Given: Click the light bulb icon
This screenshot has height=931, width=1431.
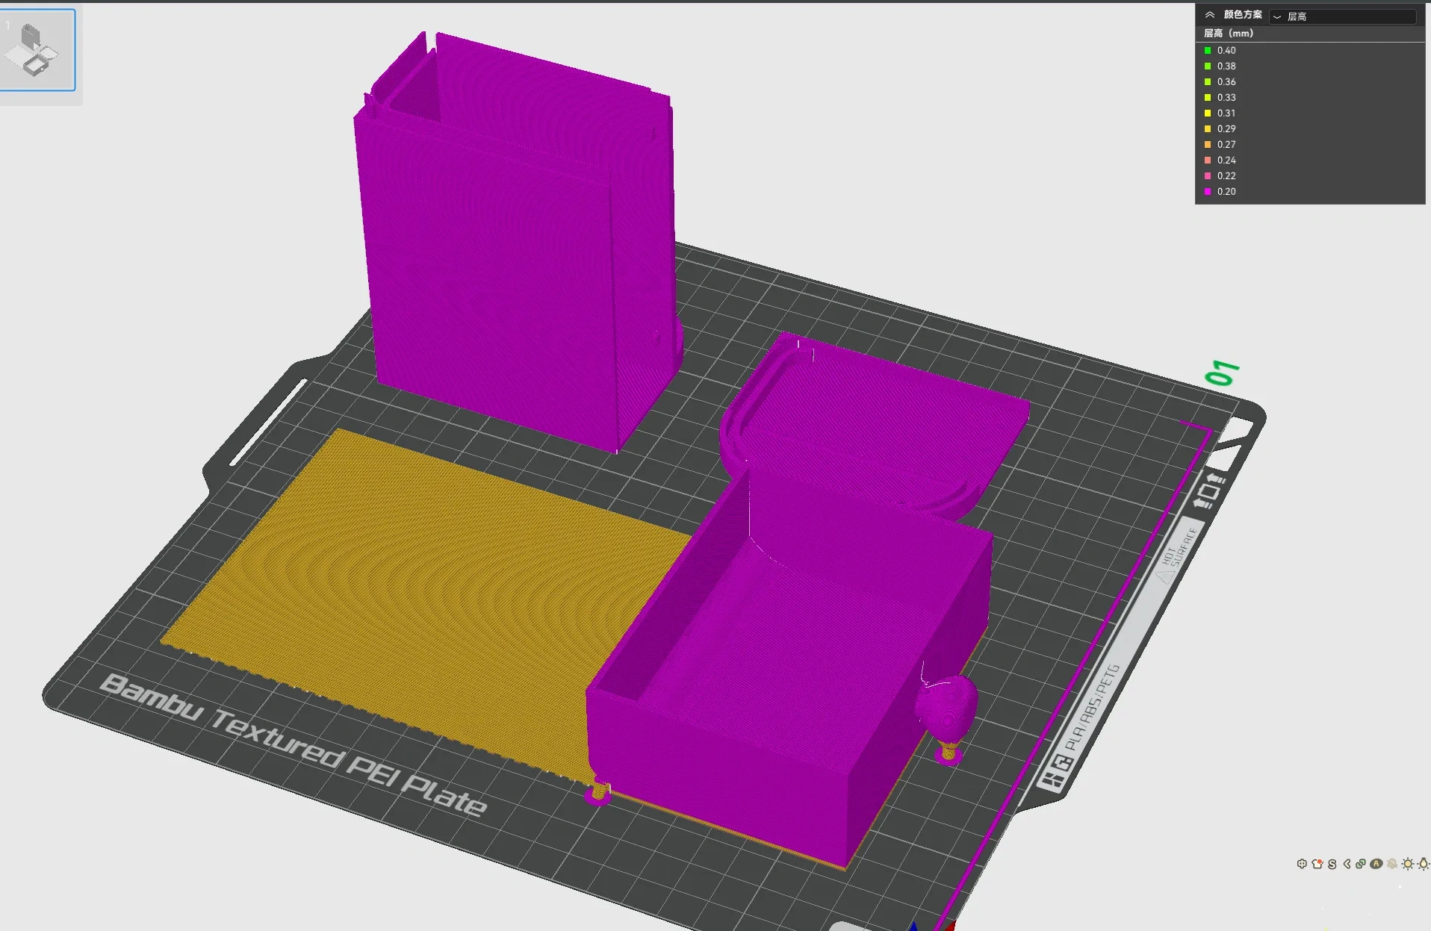Looking at the screenshot, I should (1424, 864).
